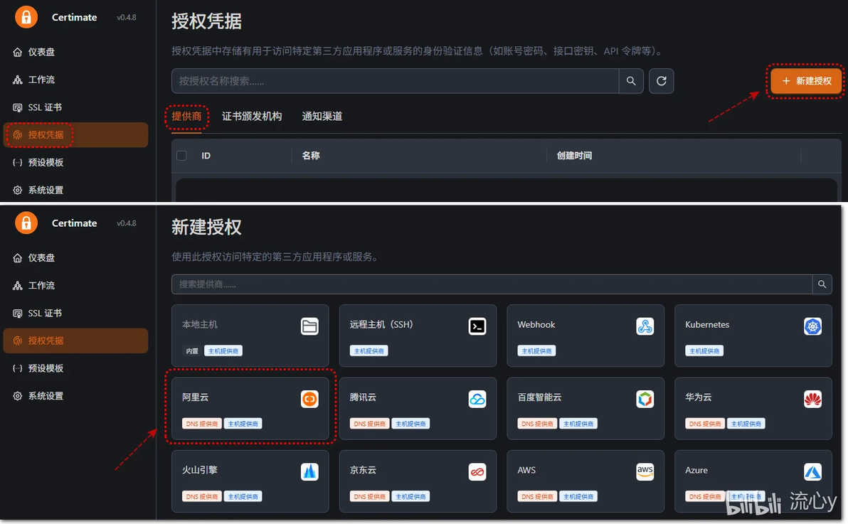Select the Azure provider icon
Image resolution: width=848 pixels, height=524 pixels.
point(812,472)
